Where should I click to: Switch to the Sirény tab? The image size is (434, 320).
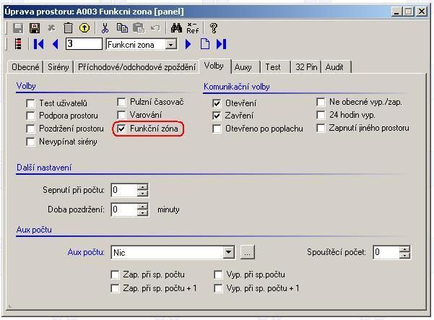60,67
